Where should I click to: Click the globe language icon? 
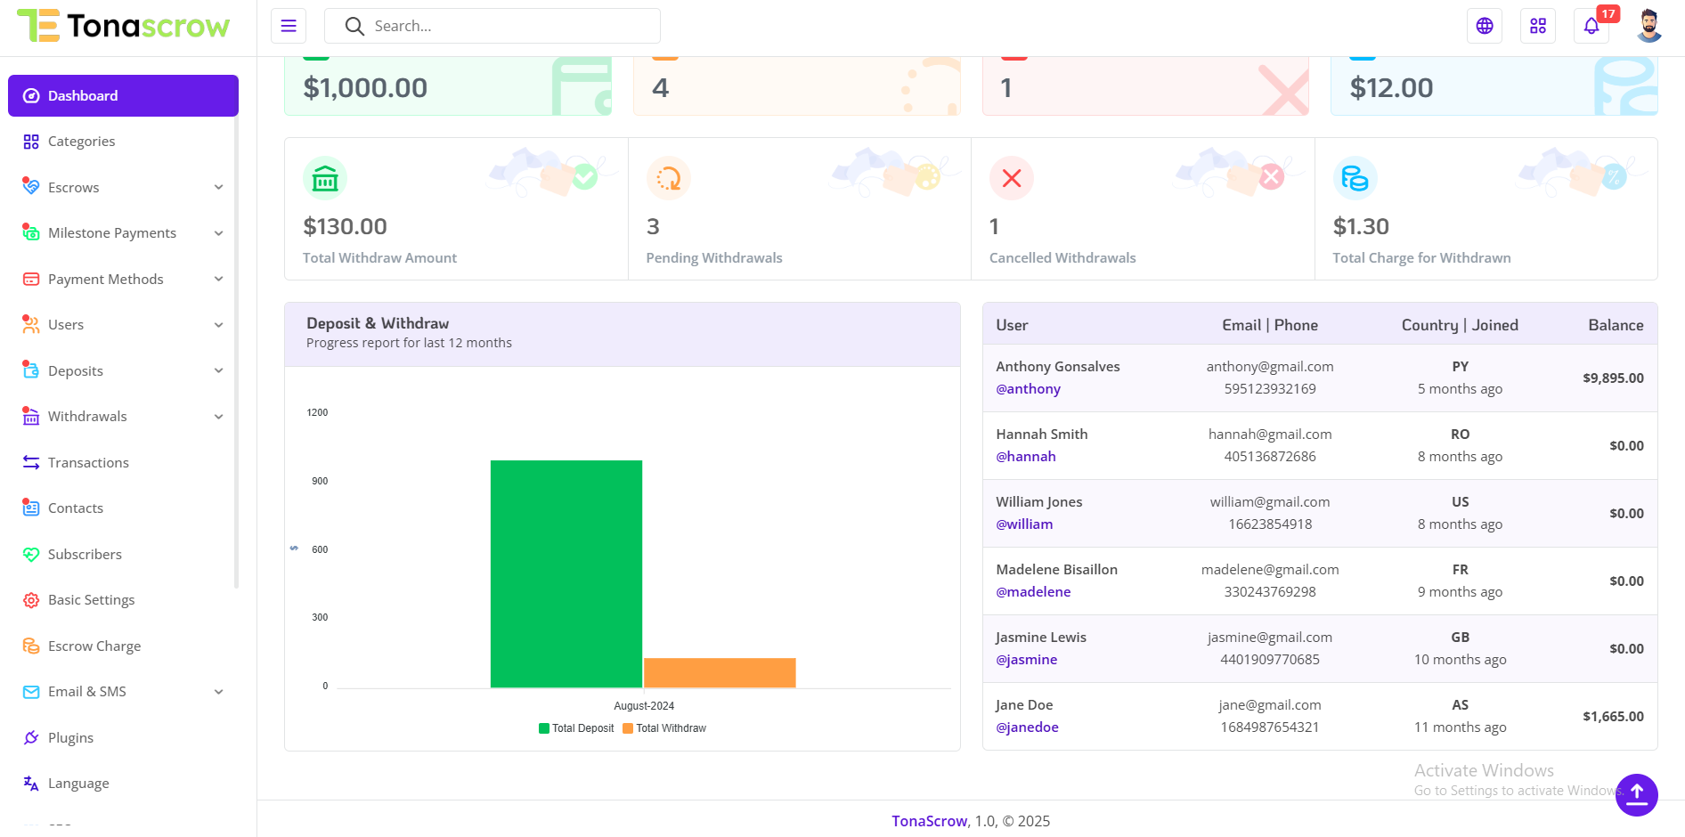click(1485, 26)
